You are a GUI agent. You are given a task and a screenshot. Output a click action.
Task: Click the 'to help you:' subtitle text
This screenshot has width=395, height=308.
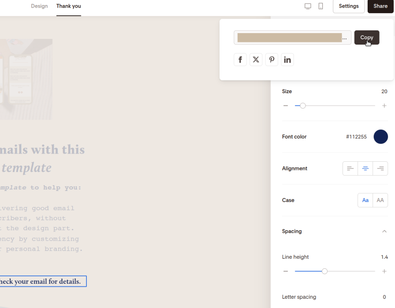56,187
